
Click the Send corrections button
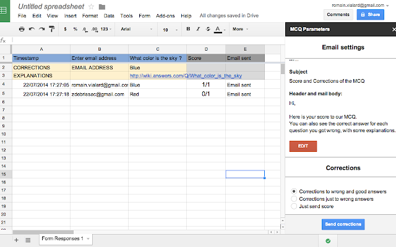(x=343, y=224)
